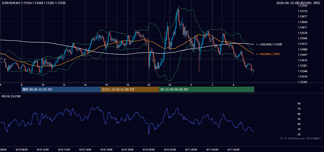Click price axis label 1.15283
The height and width of the screenshot is (152, 324).
(302, 82)
